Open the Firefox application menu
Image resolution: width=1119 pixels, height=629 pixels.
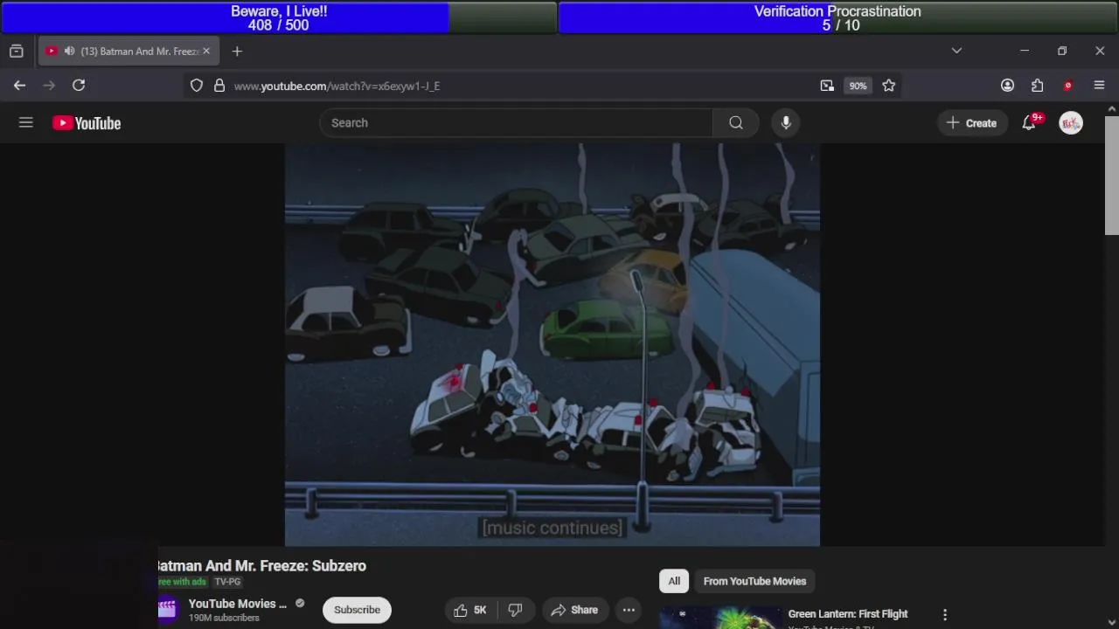(1100, 86)
